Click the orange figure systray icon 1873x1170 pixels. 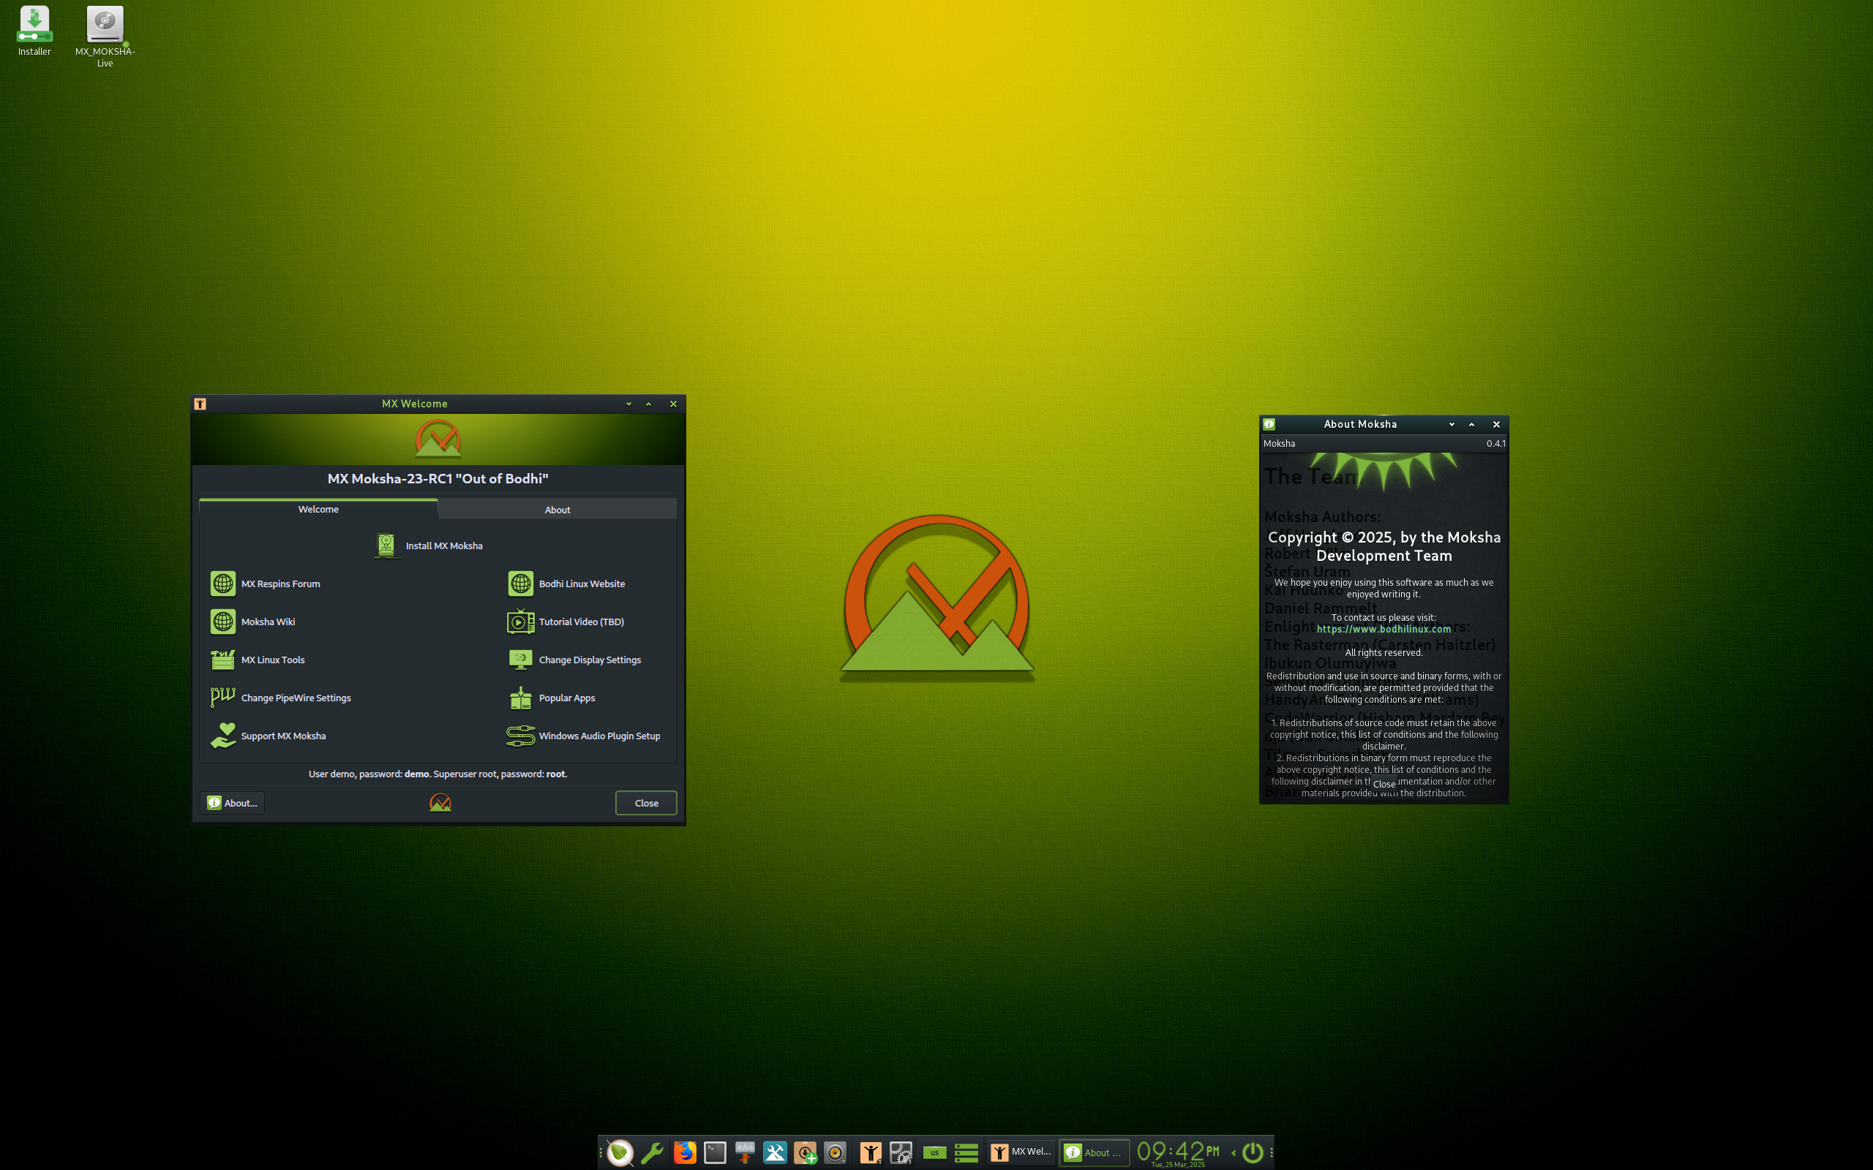click(871, 1152)
